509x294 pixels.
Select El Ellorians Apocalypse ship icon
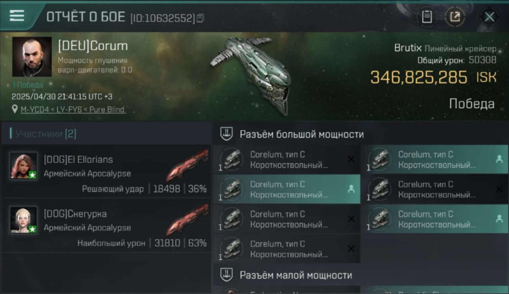coord(187,165)
